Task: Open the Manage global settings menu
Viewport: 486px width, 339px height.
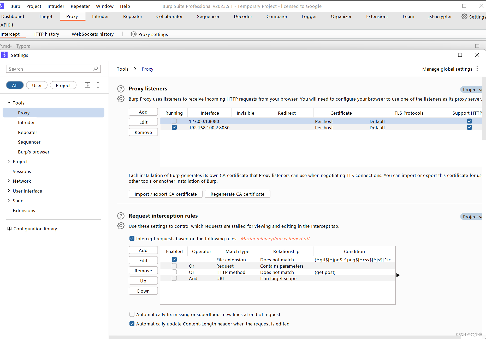Action: (x=447, y=69)
